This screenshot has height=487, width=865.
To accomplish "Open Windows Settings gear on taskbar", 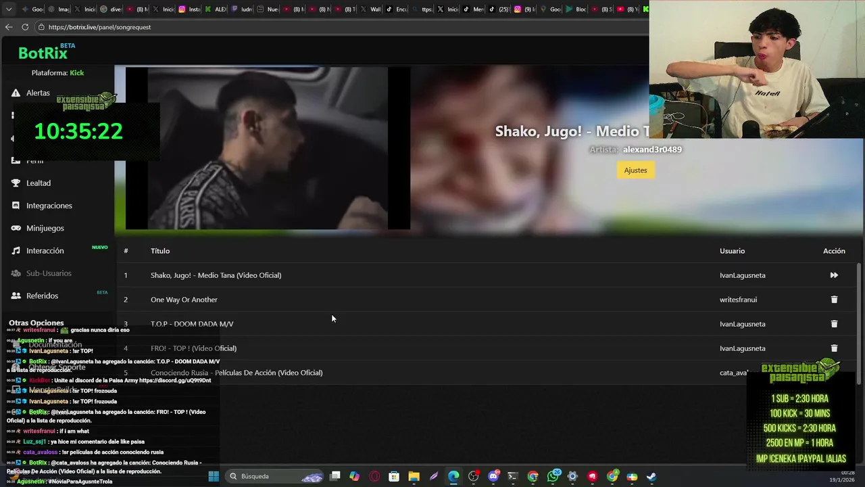I will pyautogui.click(x=572, y=476).
